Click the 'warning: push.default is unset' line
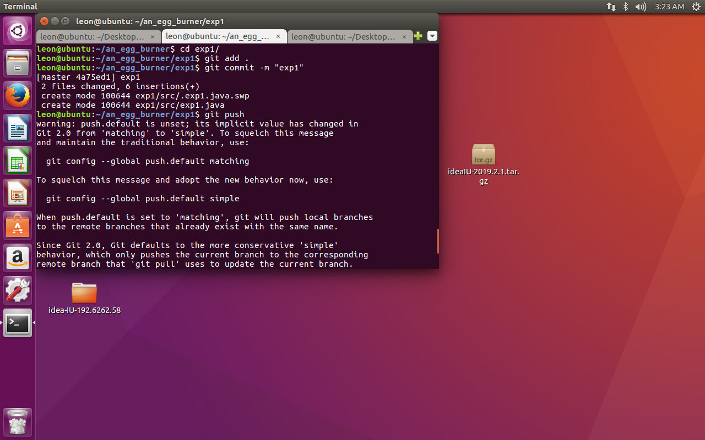Screen dimensions: 705x440 (x=197, y=124)
